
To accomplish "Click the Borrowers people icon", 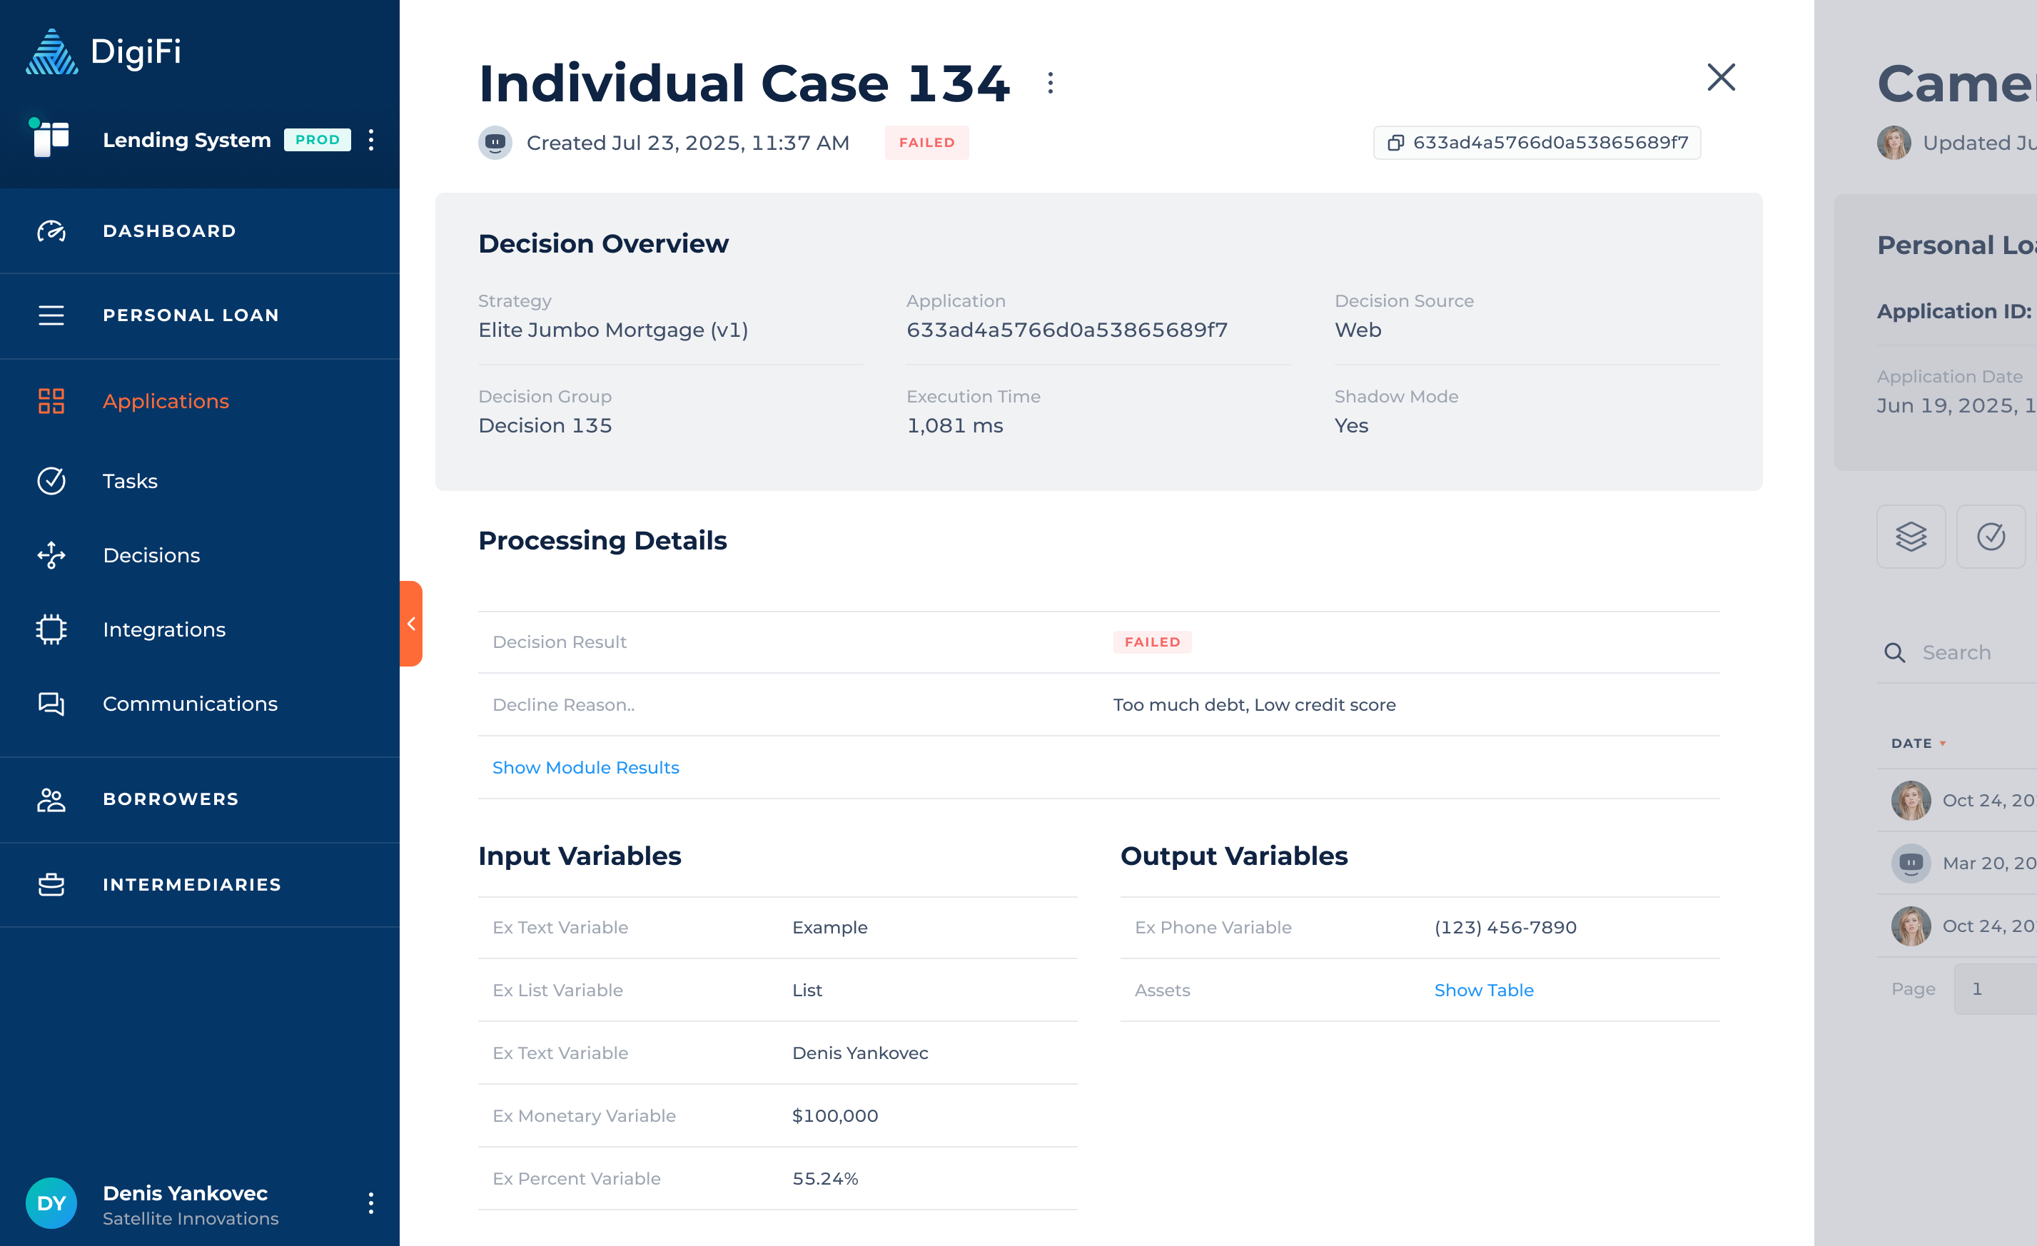I will tap(51, 799).
